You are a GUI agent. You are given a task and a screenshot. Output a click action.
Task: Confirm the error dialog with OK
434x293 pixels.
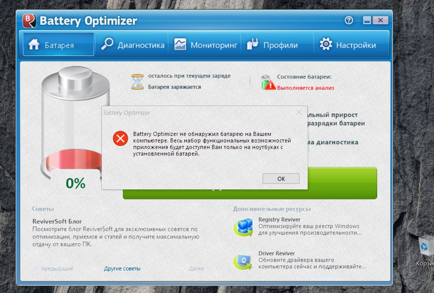click(281, 179)
